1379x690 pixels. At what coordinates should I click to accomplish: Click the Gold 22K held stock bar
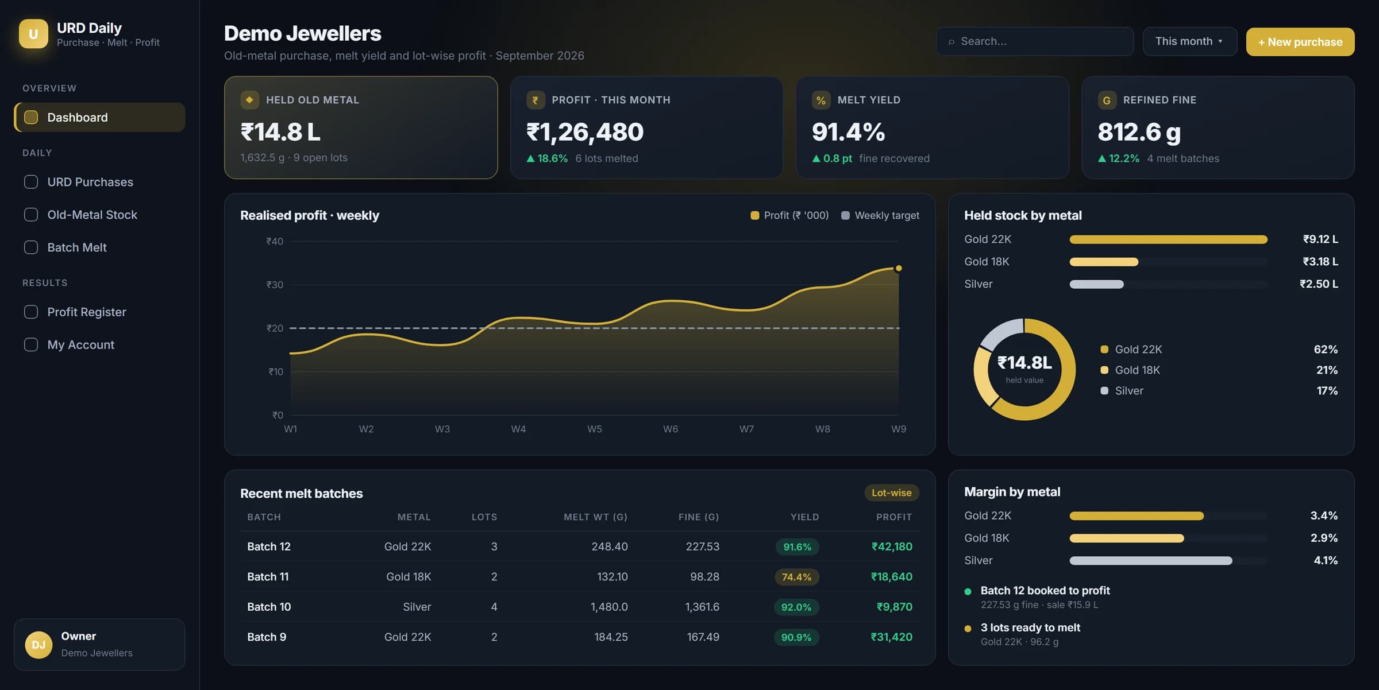[1168, 239]
